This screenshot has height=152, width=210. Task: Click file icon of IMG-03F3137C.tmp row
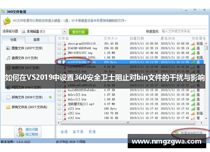64,53
